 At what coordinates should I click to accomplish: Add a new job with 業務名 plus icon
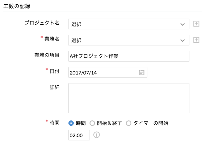(x=196, y=40)
